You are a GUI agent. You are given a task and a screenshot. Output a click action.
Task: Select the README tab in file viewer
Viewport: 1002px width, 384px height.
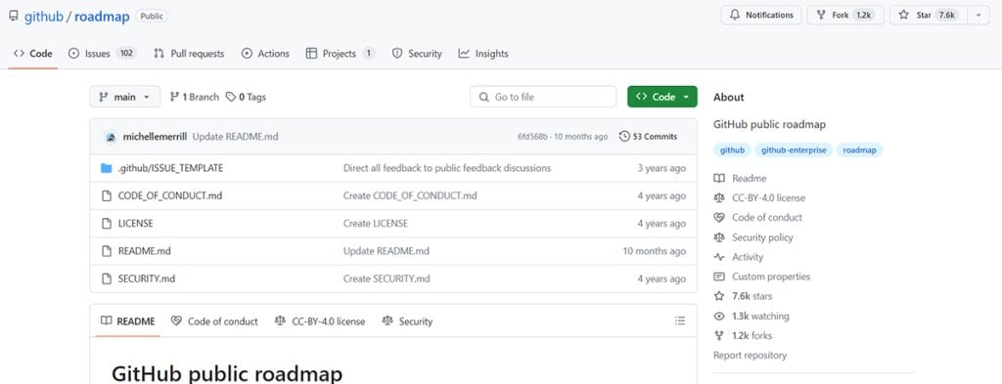pos(128,321)
